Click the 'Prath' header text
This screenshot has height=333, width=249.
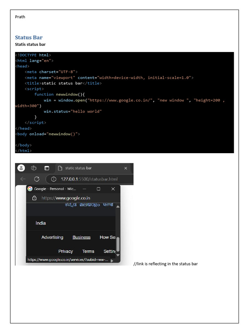20,17
